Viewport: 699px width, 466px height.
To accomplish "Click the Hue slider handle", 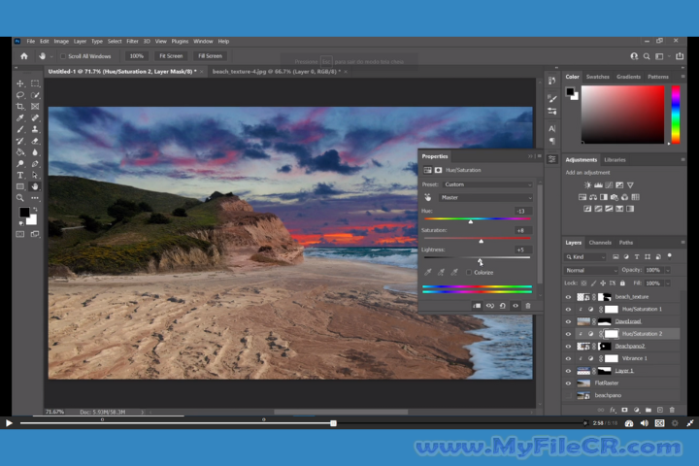I will point(471,221).
